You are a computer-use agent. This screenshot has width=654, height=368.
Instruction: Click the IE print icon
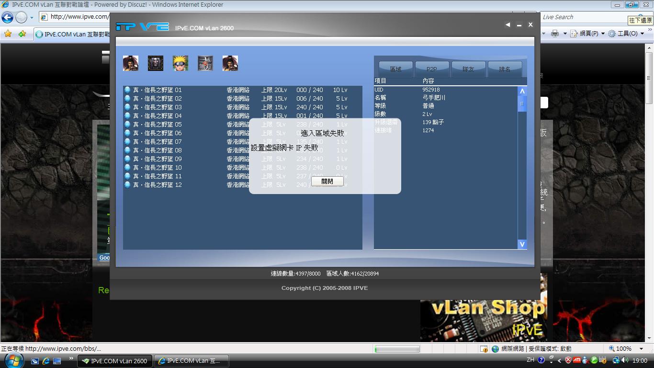555,34
